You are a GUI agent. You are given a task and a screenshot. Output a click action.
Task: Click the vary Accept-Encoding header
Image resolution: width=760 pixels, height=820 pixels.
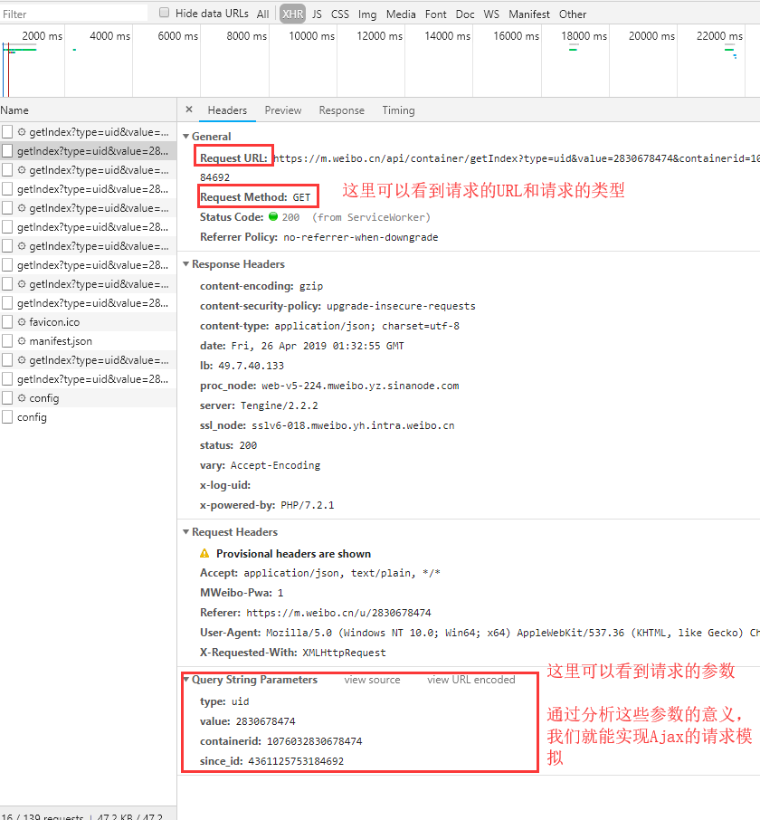pos(260,465)
